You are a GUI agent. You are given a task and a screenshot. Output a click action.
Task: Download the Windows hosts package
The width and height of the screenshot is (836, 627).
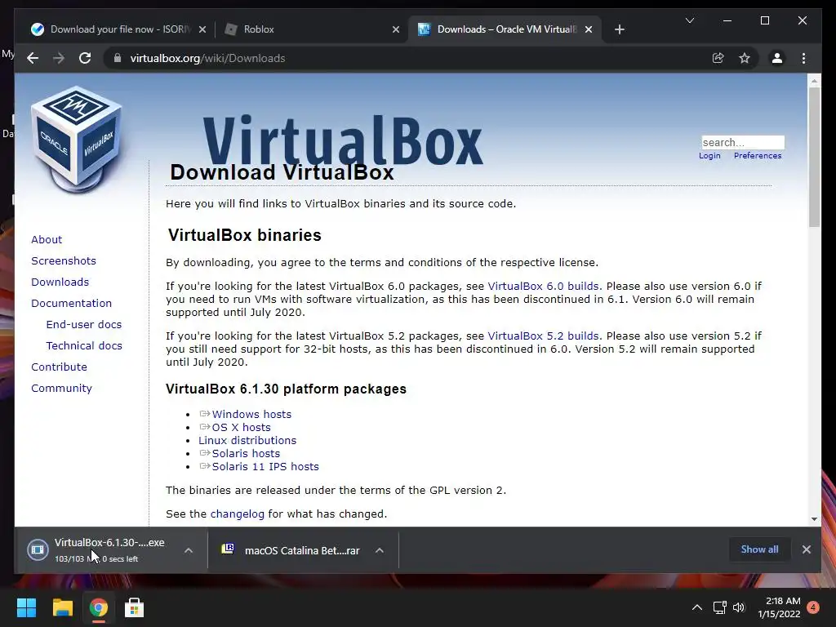coord(251,414)
